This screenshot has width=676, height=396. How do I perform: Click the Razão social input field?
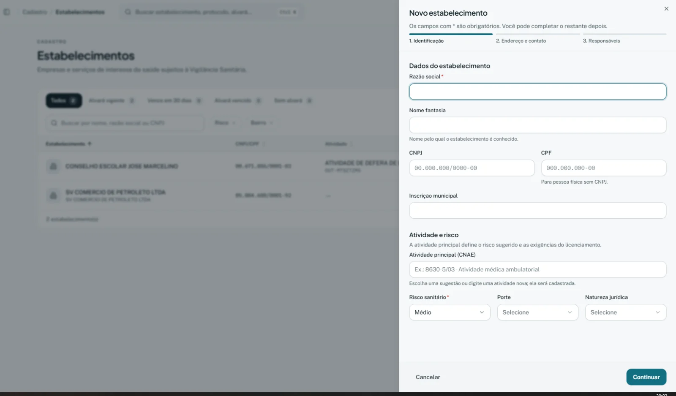point(537,92)
